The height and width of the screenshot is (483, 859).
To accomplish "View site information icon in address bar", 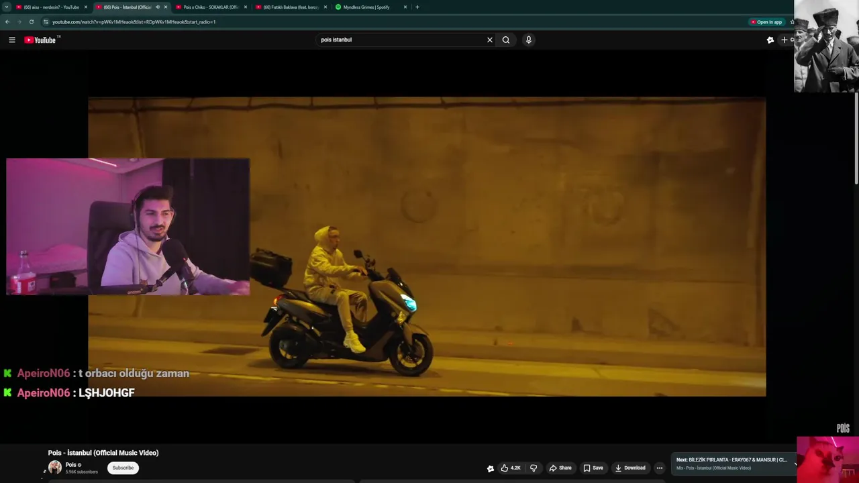I will pyautogui.click(x=46, y=21).
